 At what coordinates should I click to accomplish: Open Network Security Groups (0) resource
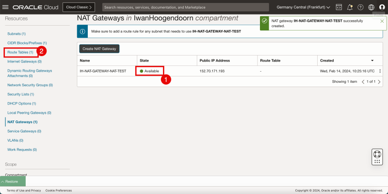30,85
